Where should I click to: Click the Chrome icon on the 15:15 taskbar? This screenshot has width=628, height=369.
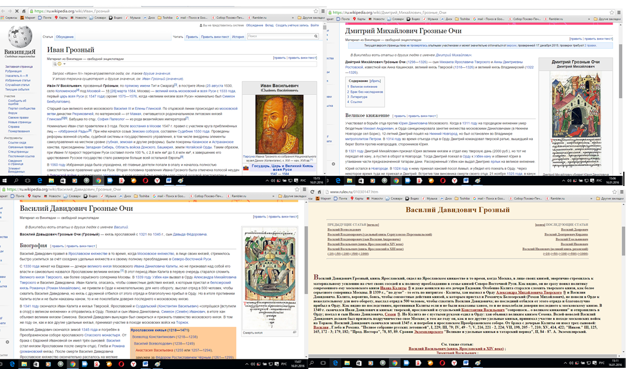pyautogui.click(x=97, y=181)
